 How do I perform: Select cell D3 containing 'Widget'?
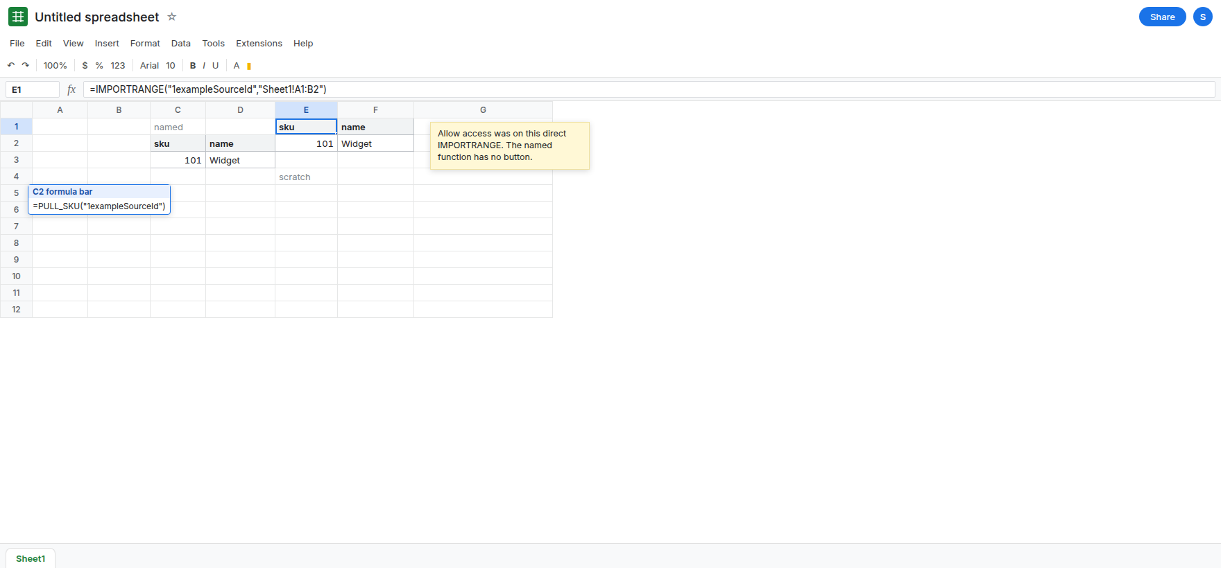click(x=240, y=160)
